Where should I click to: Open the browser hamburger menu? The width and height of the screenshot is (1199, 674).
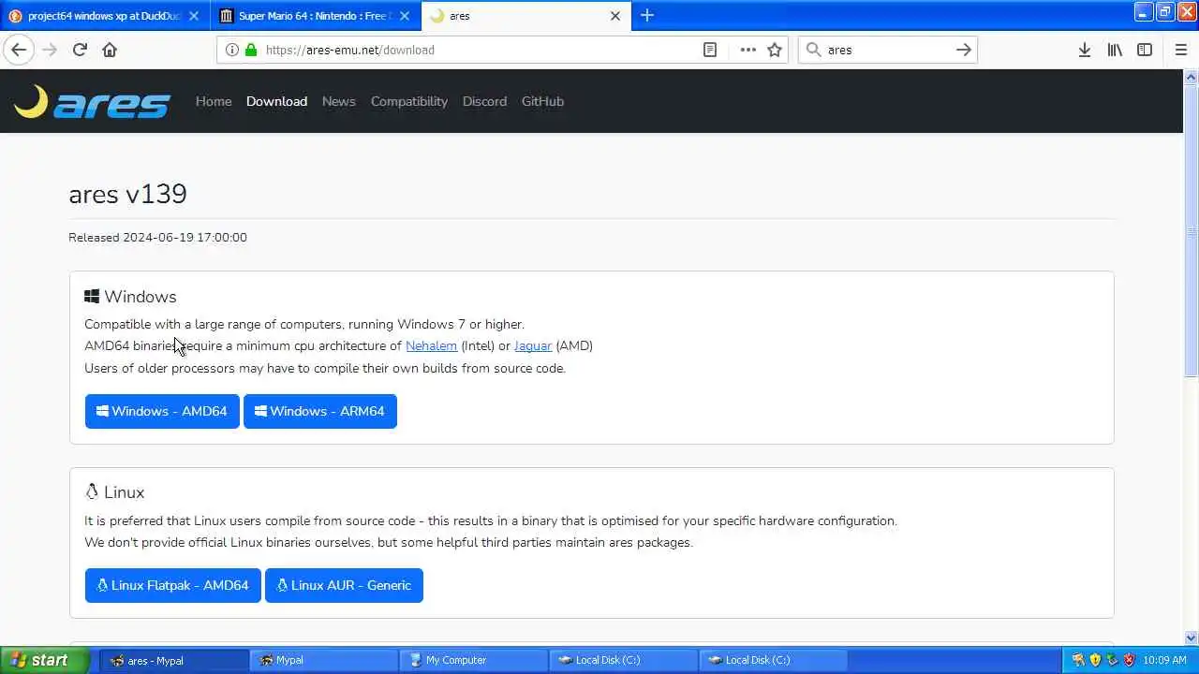click(1180, 50)
